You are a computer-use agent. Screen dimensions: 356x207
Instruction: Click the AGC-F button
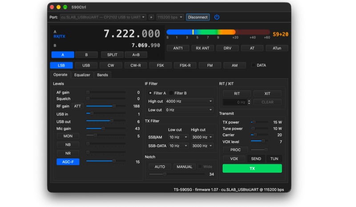tap(68, 162)
